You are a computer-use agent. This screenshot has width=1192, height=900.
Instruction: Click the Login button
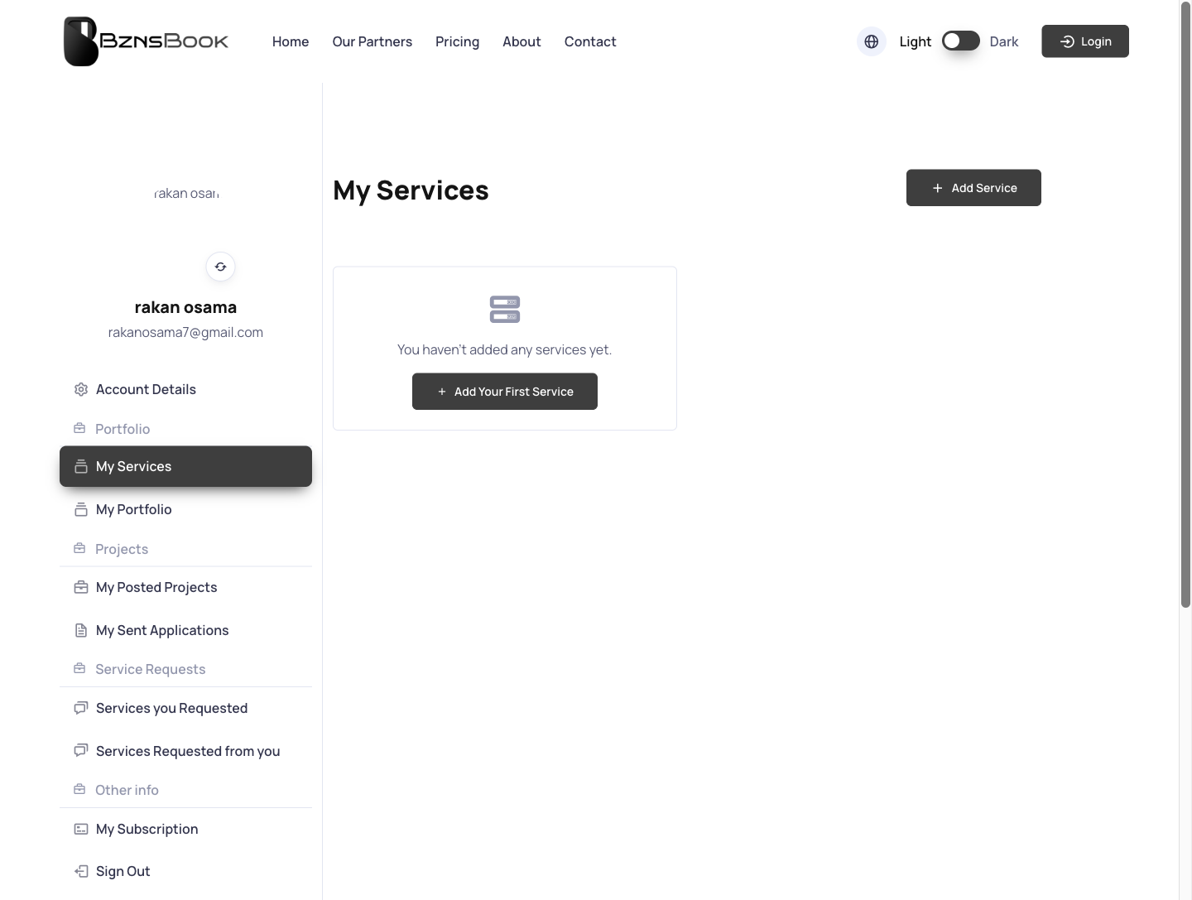tap(1085, 41)
